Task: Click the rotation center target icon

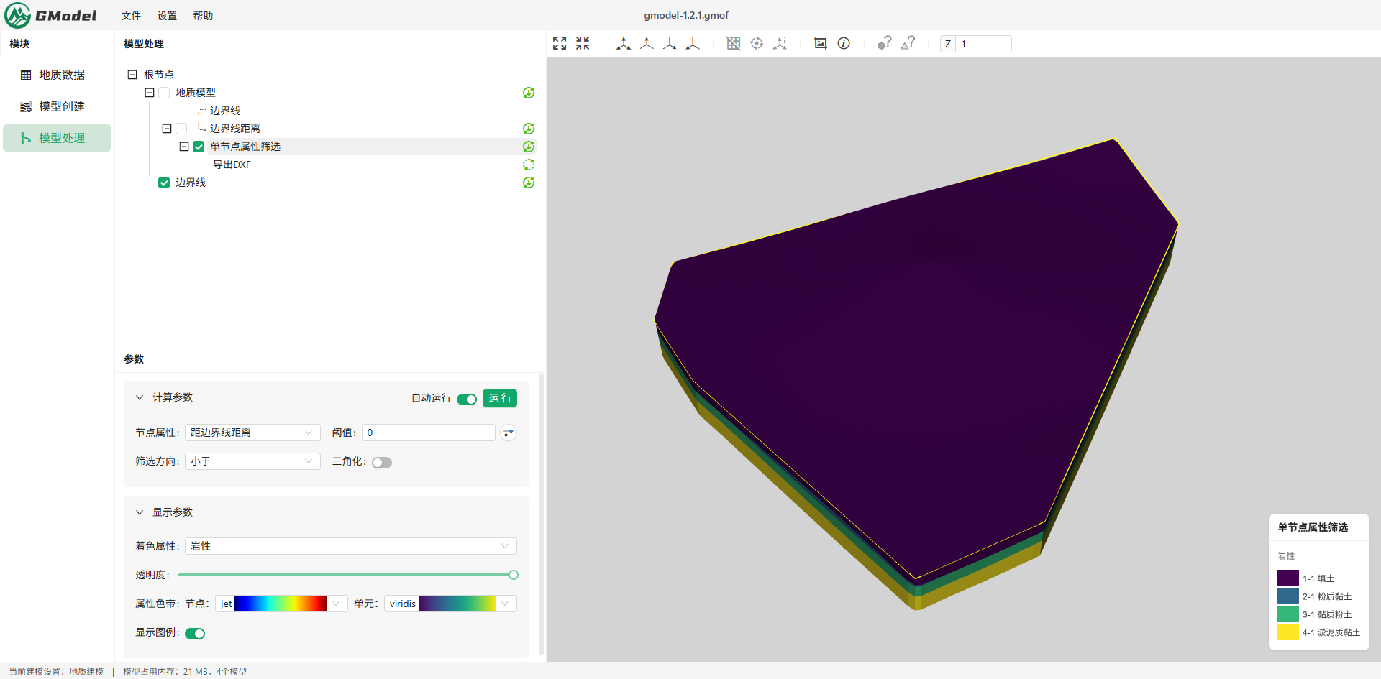Action: tap(757, 43)
